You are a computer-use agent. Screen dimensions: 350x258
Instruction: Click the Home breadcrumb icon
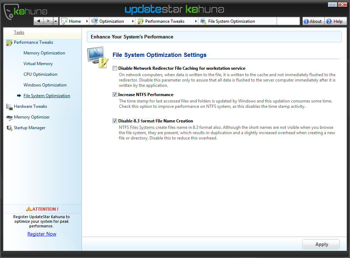coord(64,21)
